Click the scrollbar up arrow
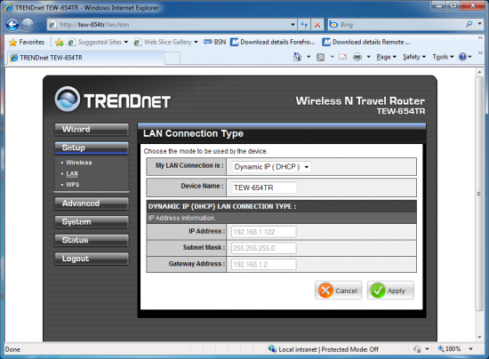This screenshot has width=489, height=359. [x=479, y=72]
